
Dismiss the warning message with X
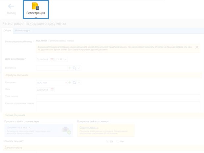[197, 47]
